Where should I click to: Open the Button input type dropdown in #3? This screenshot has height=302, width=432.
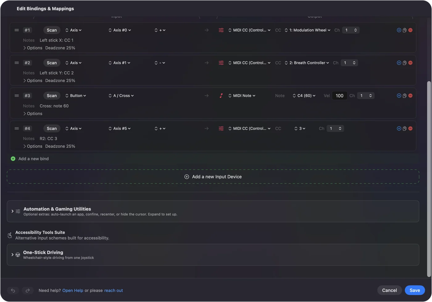click(76, 96)
